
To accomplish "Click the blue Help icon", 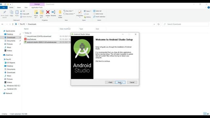I will click(x=209, y=8).
